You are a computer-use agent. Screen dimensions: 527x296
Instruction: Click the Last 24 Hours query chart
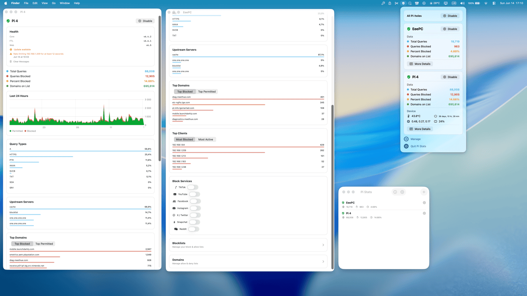[x=77, y=112]
